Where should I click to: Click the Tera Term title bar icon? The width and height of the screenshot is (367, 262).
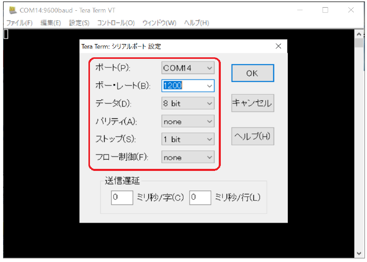(13, 10)
